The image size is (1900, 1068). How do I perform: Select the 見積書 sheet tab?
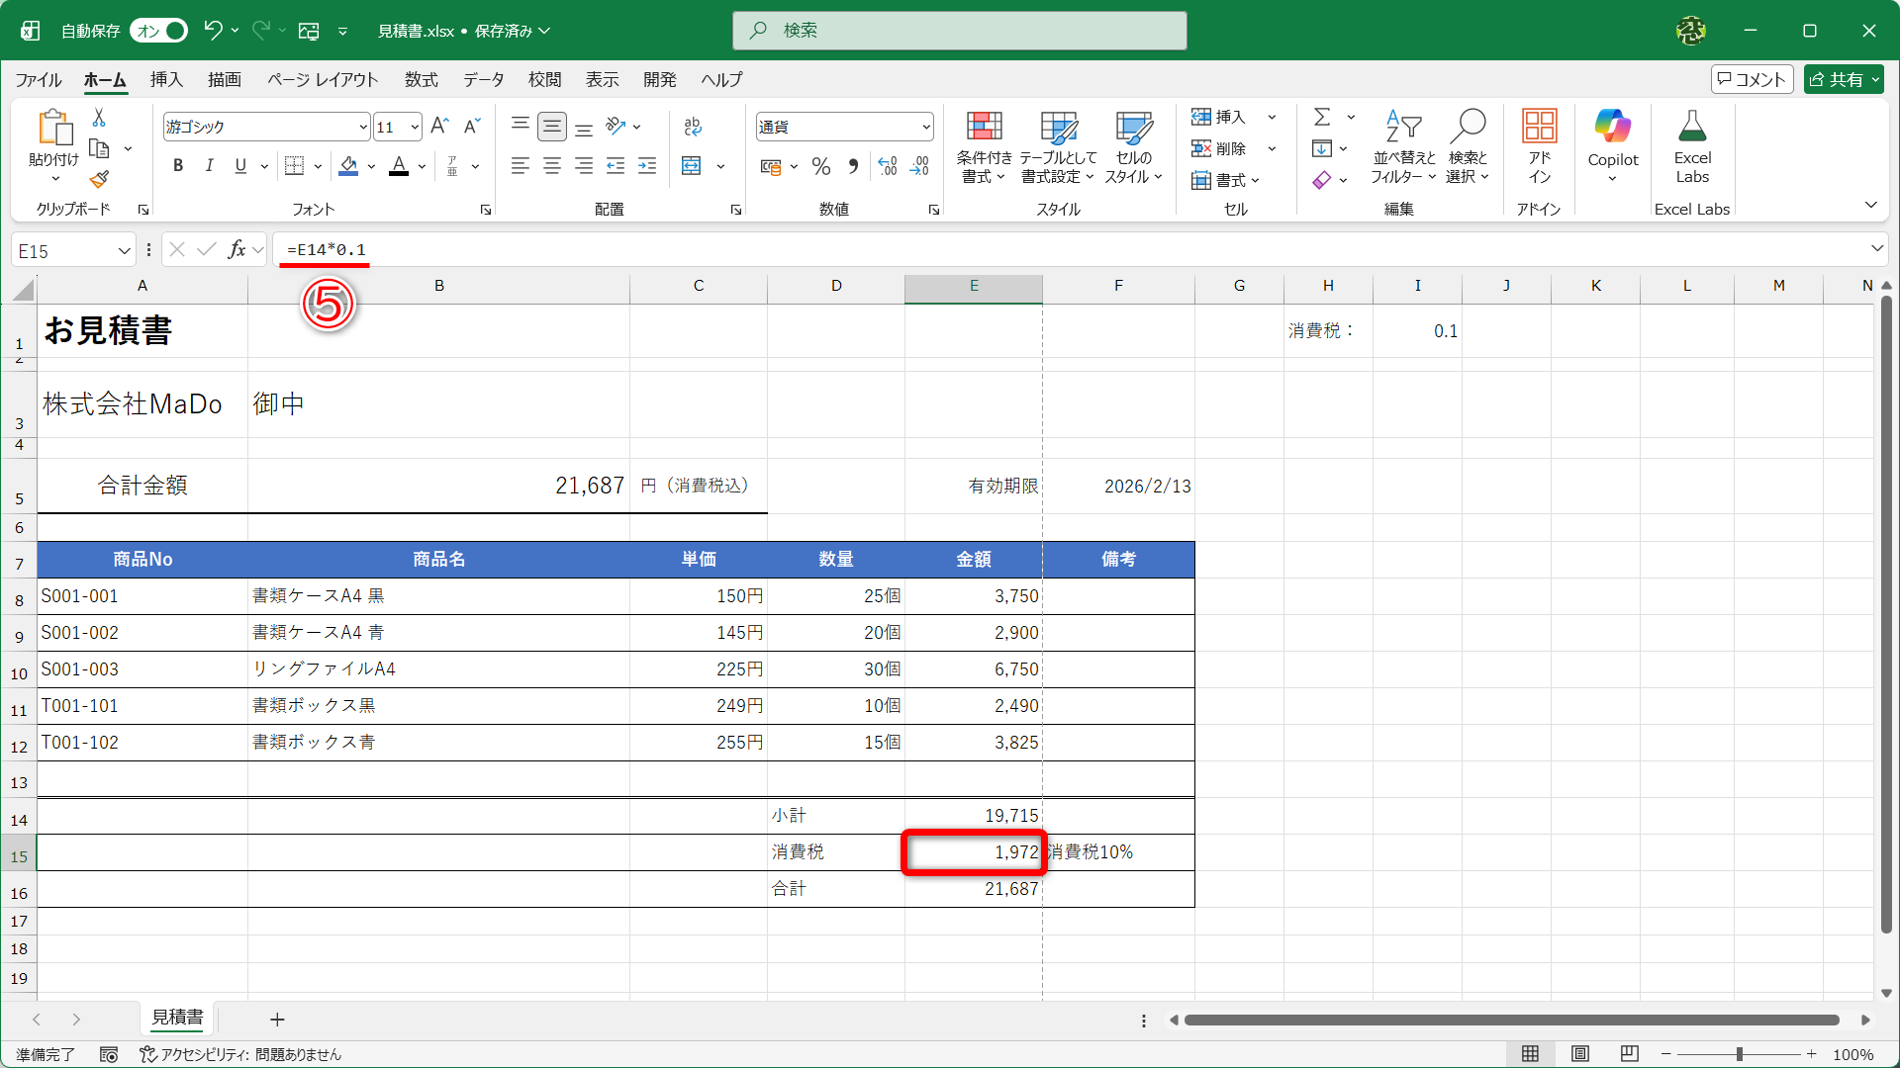coord(177,1019)
